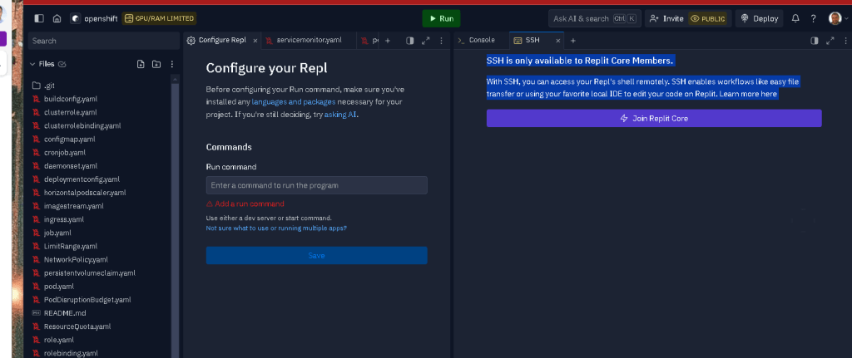Open the notifications bell

(795, 18)
